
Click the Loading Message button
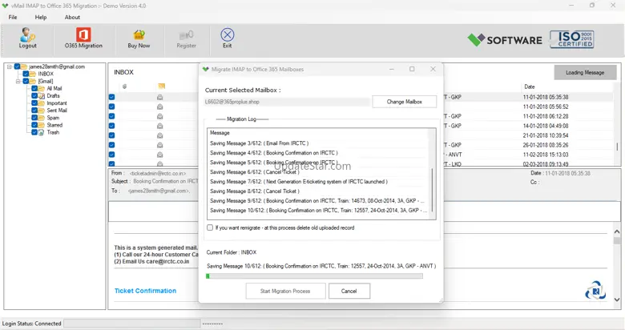pos(585,73)
